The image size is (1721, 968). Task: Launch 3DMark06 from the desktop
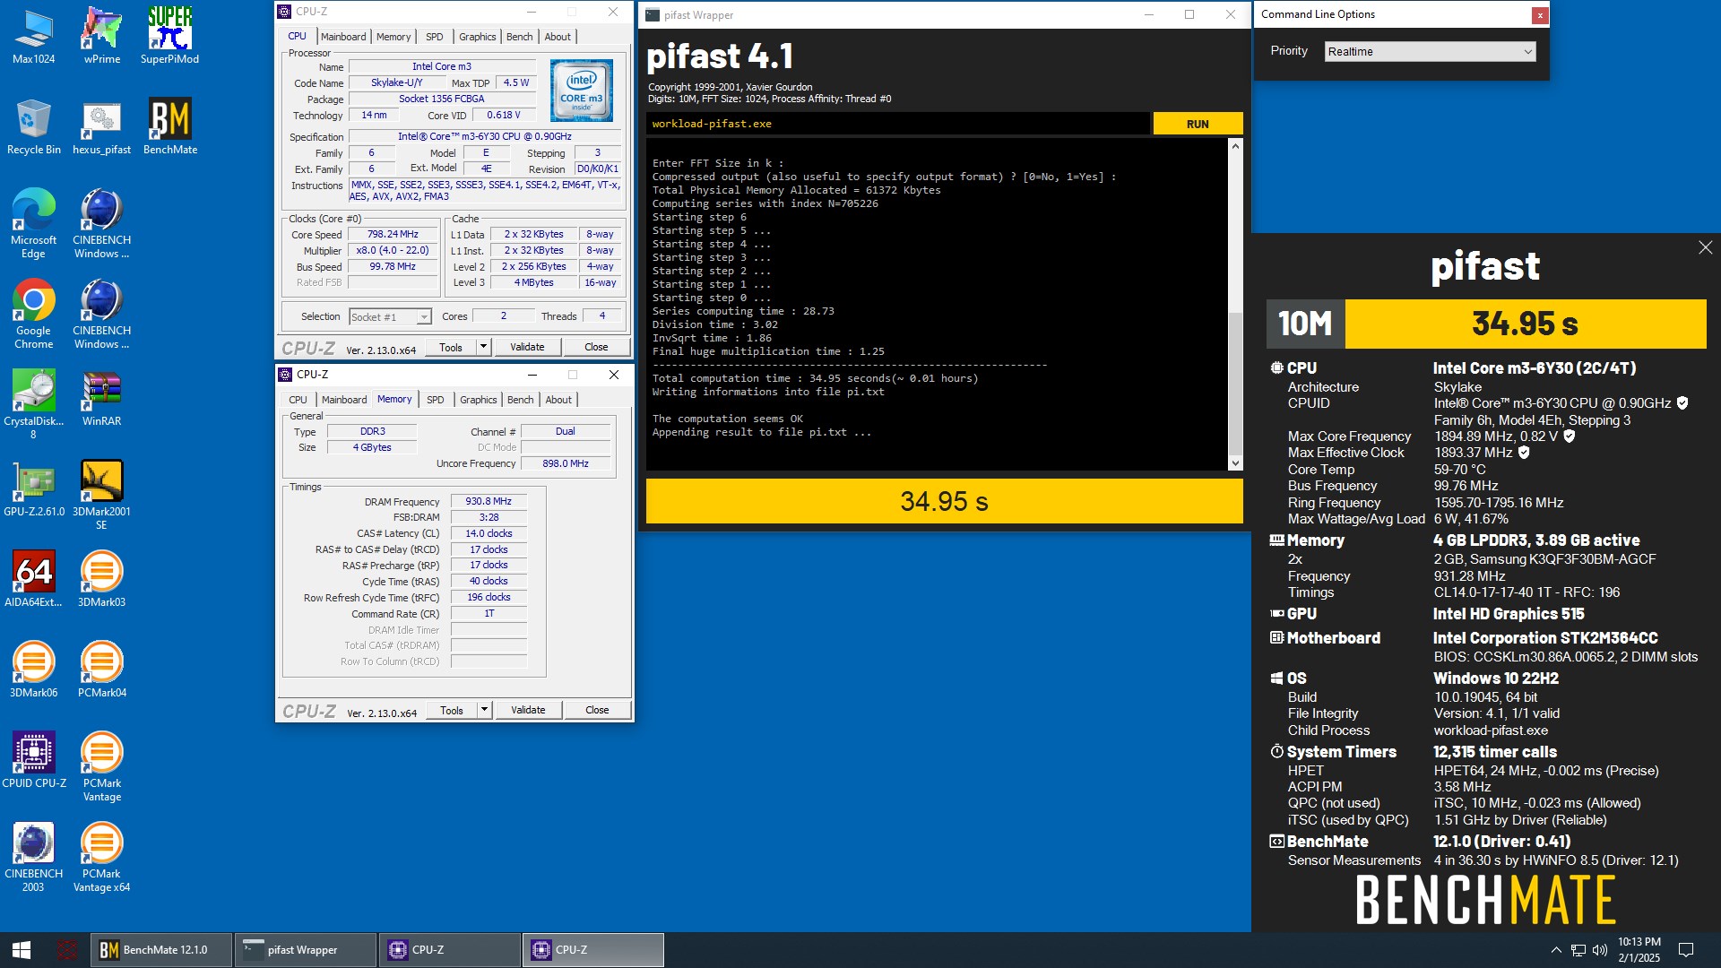(33, 670)
